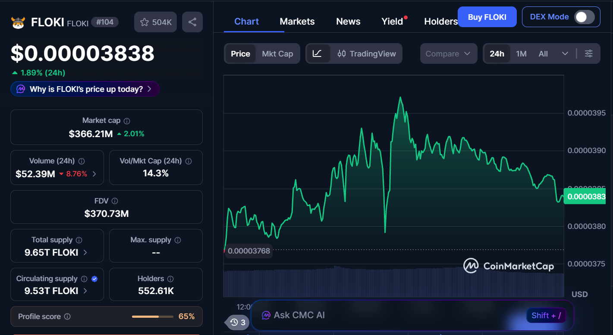
Task: Click the star to favorite FLOKI
Action: pos(145,22)
